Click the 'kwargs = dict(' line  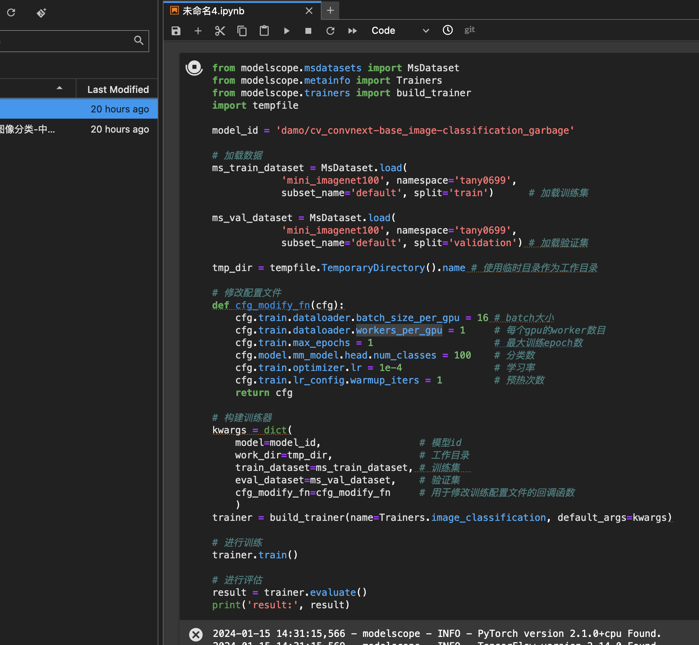[x=252, y=430]
